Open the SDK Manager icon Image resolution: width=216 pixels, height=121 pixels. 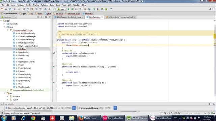[x=102, y=9]
